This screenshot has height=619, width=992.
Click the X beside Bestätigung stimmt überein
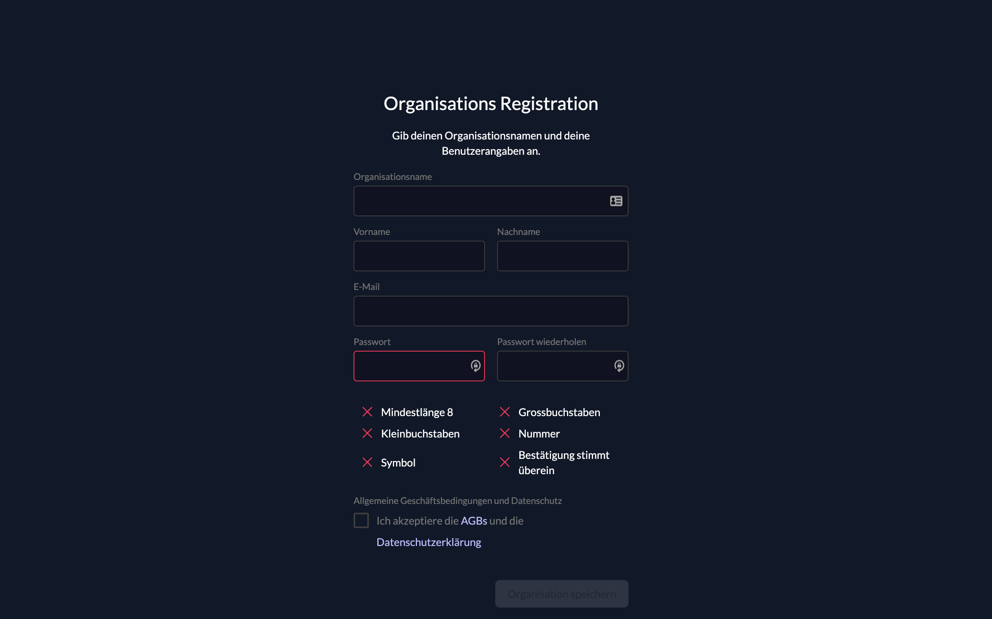[505, 462]
